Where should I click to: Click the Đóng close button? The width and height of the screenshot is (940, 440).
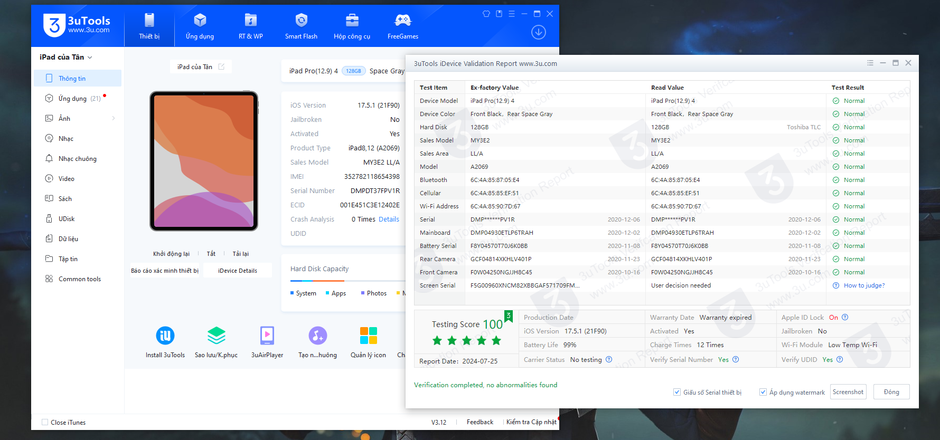891,391
